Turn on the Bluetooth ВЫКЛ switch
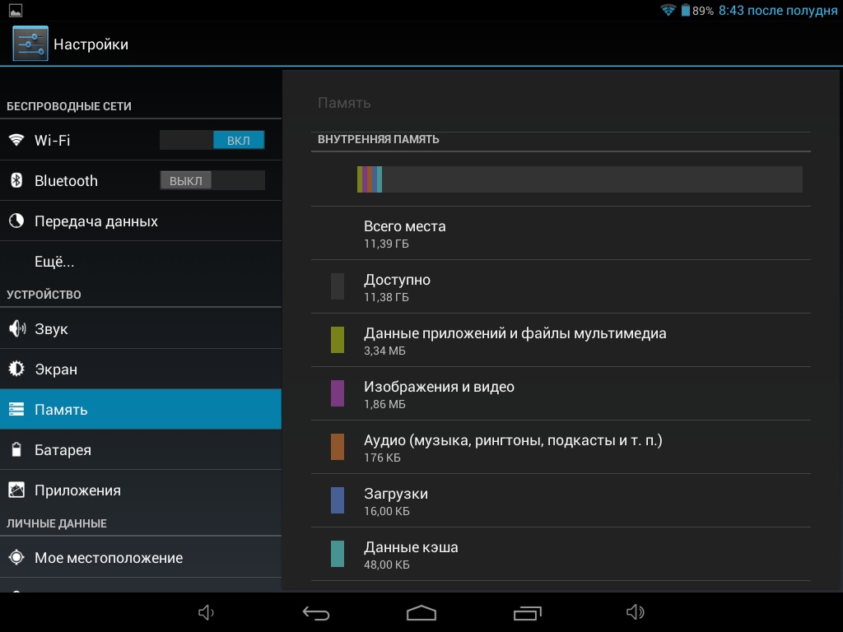This screenshot has width=843, height=632. [212, 180]
